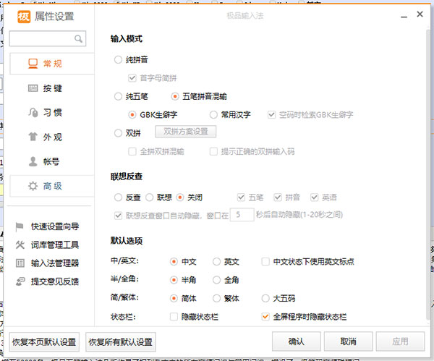Launch 快速设置向导 flag icon

[x=20, y=226]
